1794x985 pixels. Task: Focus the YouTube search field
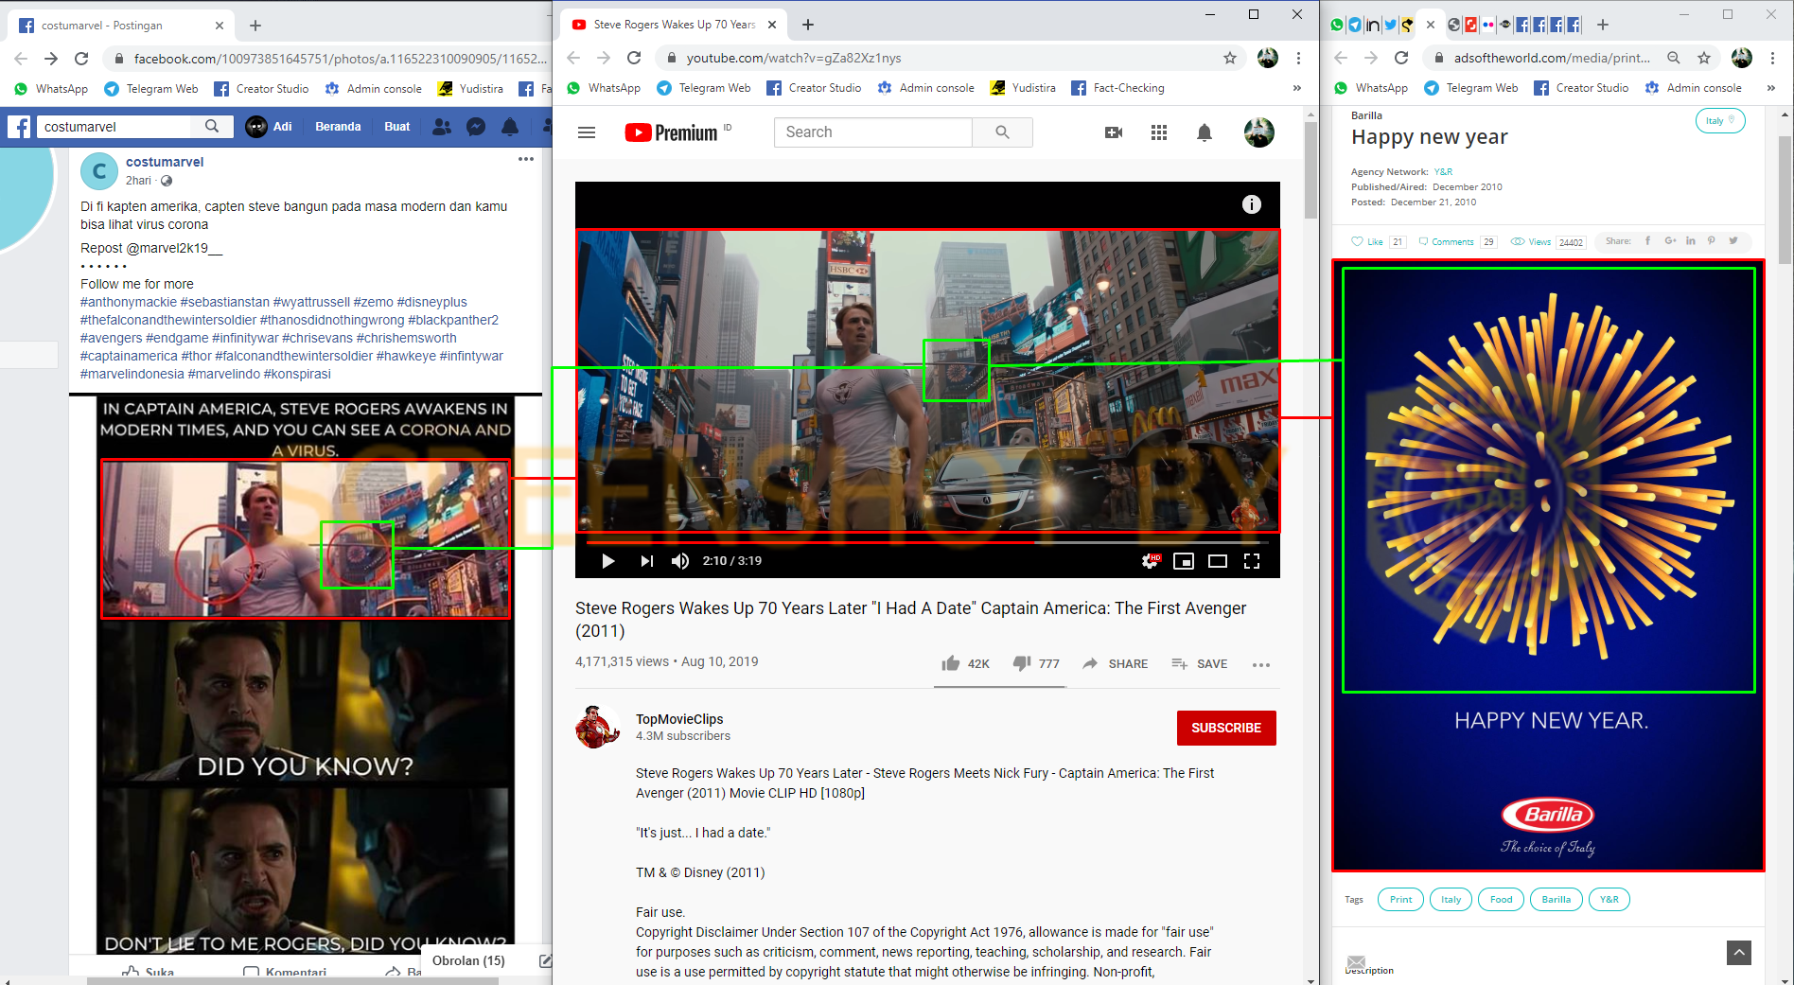[872, 132]
